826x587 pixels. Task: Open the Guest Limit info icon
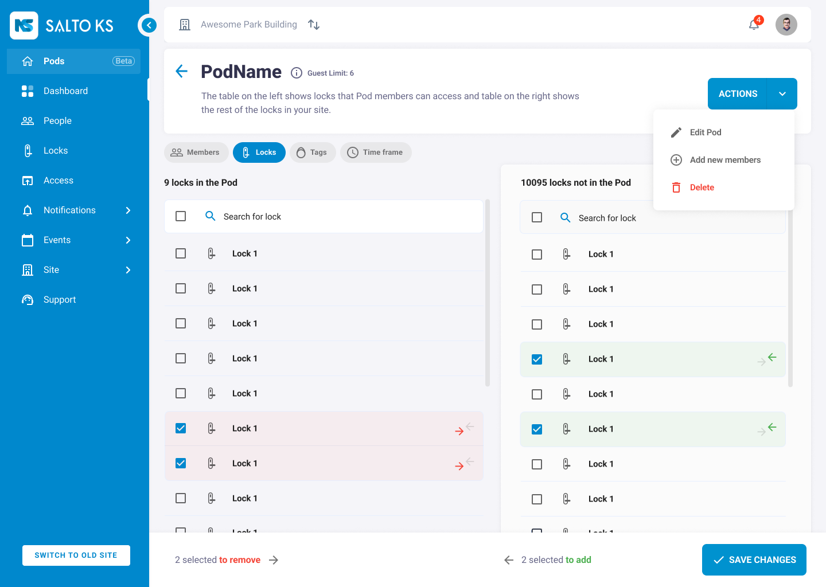tap(297, 73)
